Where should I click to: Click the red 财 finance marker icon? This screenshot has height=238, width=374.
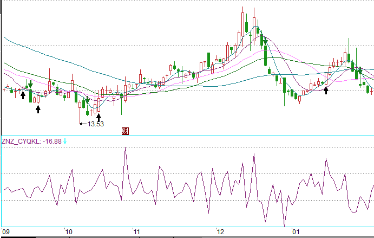pyautogui.click(x=125, y=131)
